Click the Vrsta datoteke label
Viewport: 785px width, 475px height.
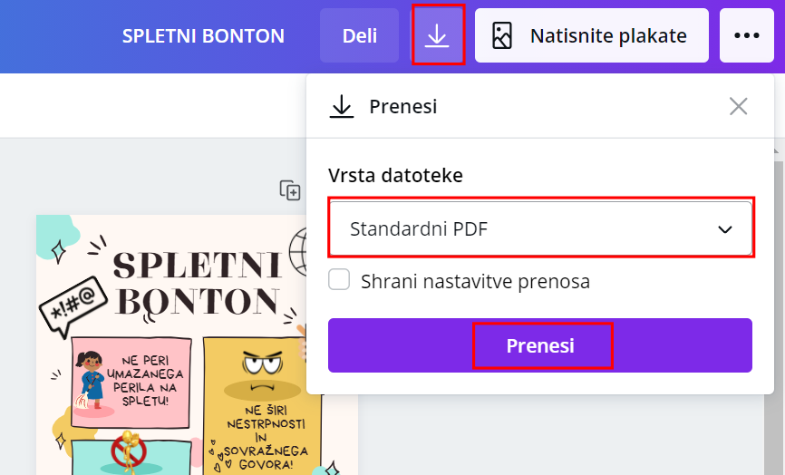[x=395, y=176]
